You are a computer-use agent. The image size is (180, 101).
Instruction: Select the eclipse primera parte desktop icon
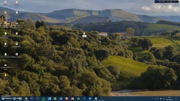[6, 67]
